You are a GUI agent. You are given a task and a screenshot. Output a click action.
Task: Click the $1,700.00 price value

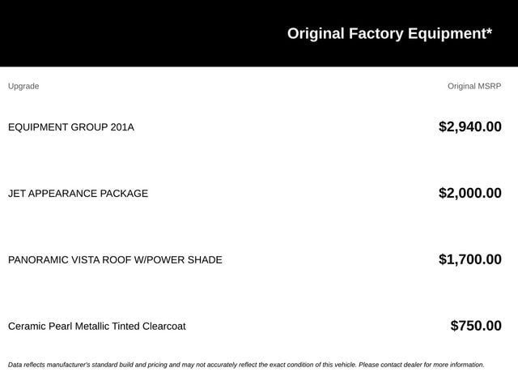pyautogui.click(x=469, y=259)
